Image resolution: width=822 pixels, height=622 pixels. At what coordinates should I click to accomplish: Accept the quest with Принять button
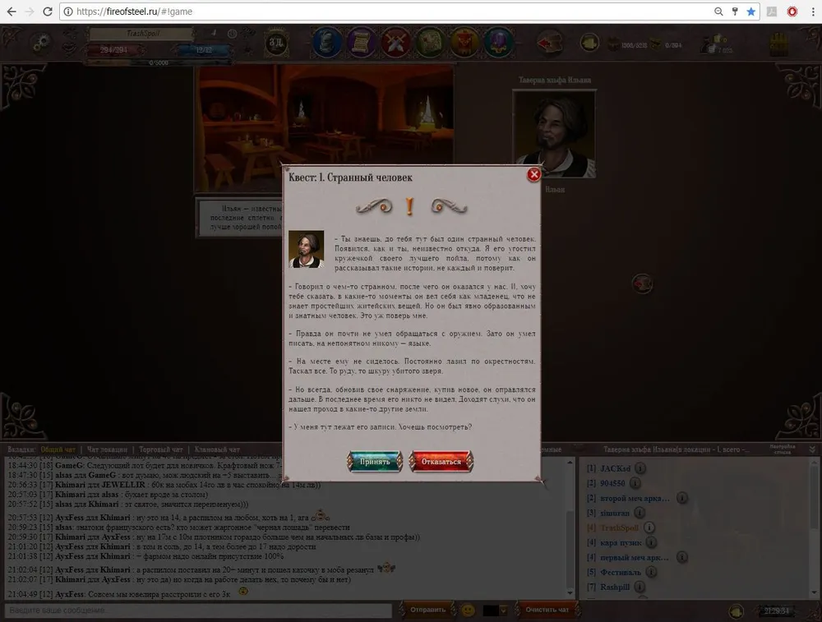[374, 462]
